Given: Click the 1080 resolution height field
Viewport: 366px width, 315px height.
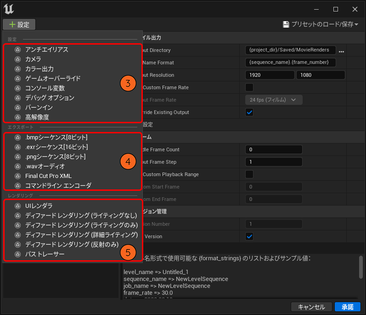Looking at the screenshot, I should 321,75.
